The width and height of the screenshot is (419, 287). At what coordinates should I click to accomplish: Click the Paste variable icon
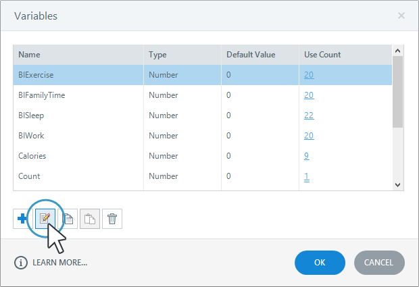click(x=90, y=219)
